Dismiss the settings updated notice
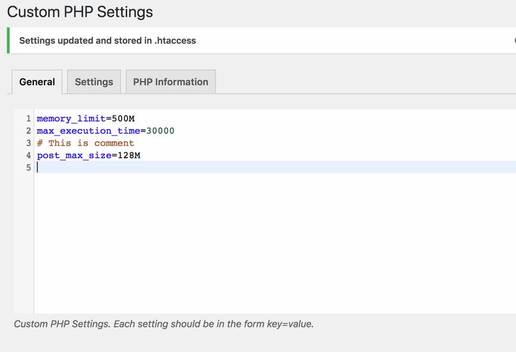The image size is (516, 352). tap(514, 40)
